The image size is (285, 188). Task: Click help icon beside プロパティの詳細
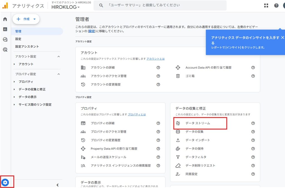[x=158, y=123]
